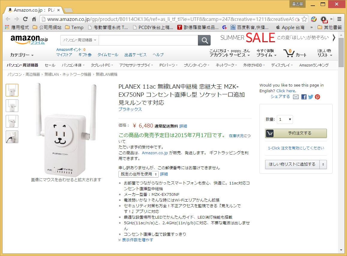Screen dimensions: 347x256
Task: Bookmark page with star icon
Action: pos(304,19)
